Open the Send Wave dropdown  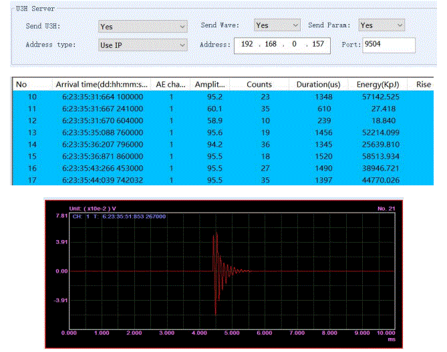(277, 25)
